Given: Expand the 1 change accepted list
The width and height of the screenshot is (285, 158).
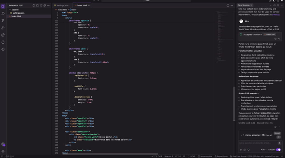Looking at the screenshot, I should [x=241, y=135].
